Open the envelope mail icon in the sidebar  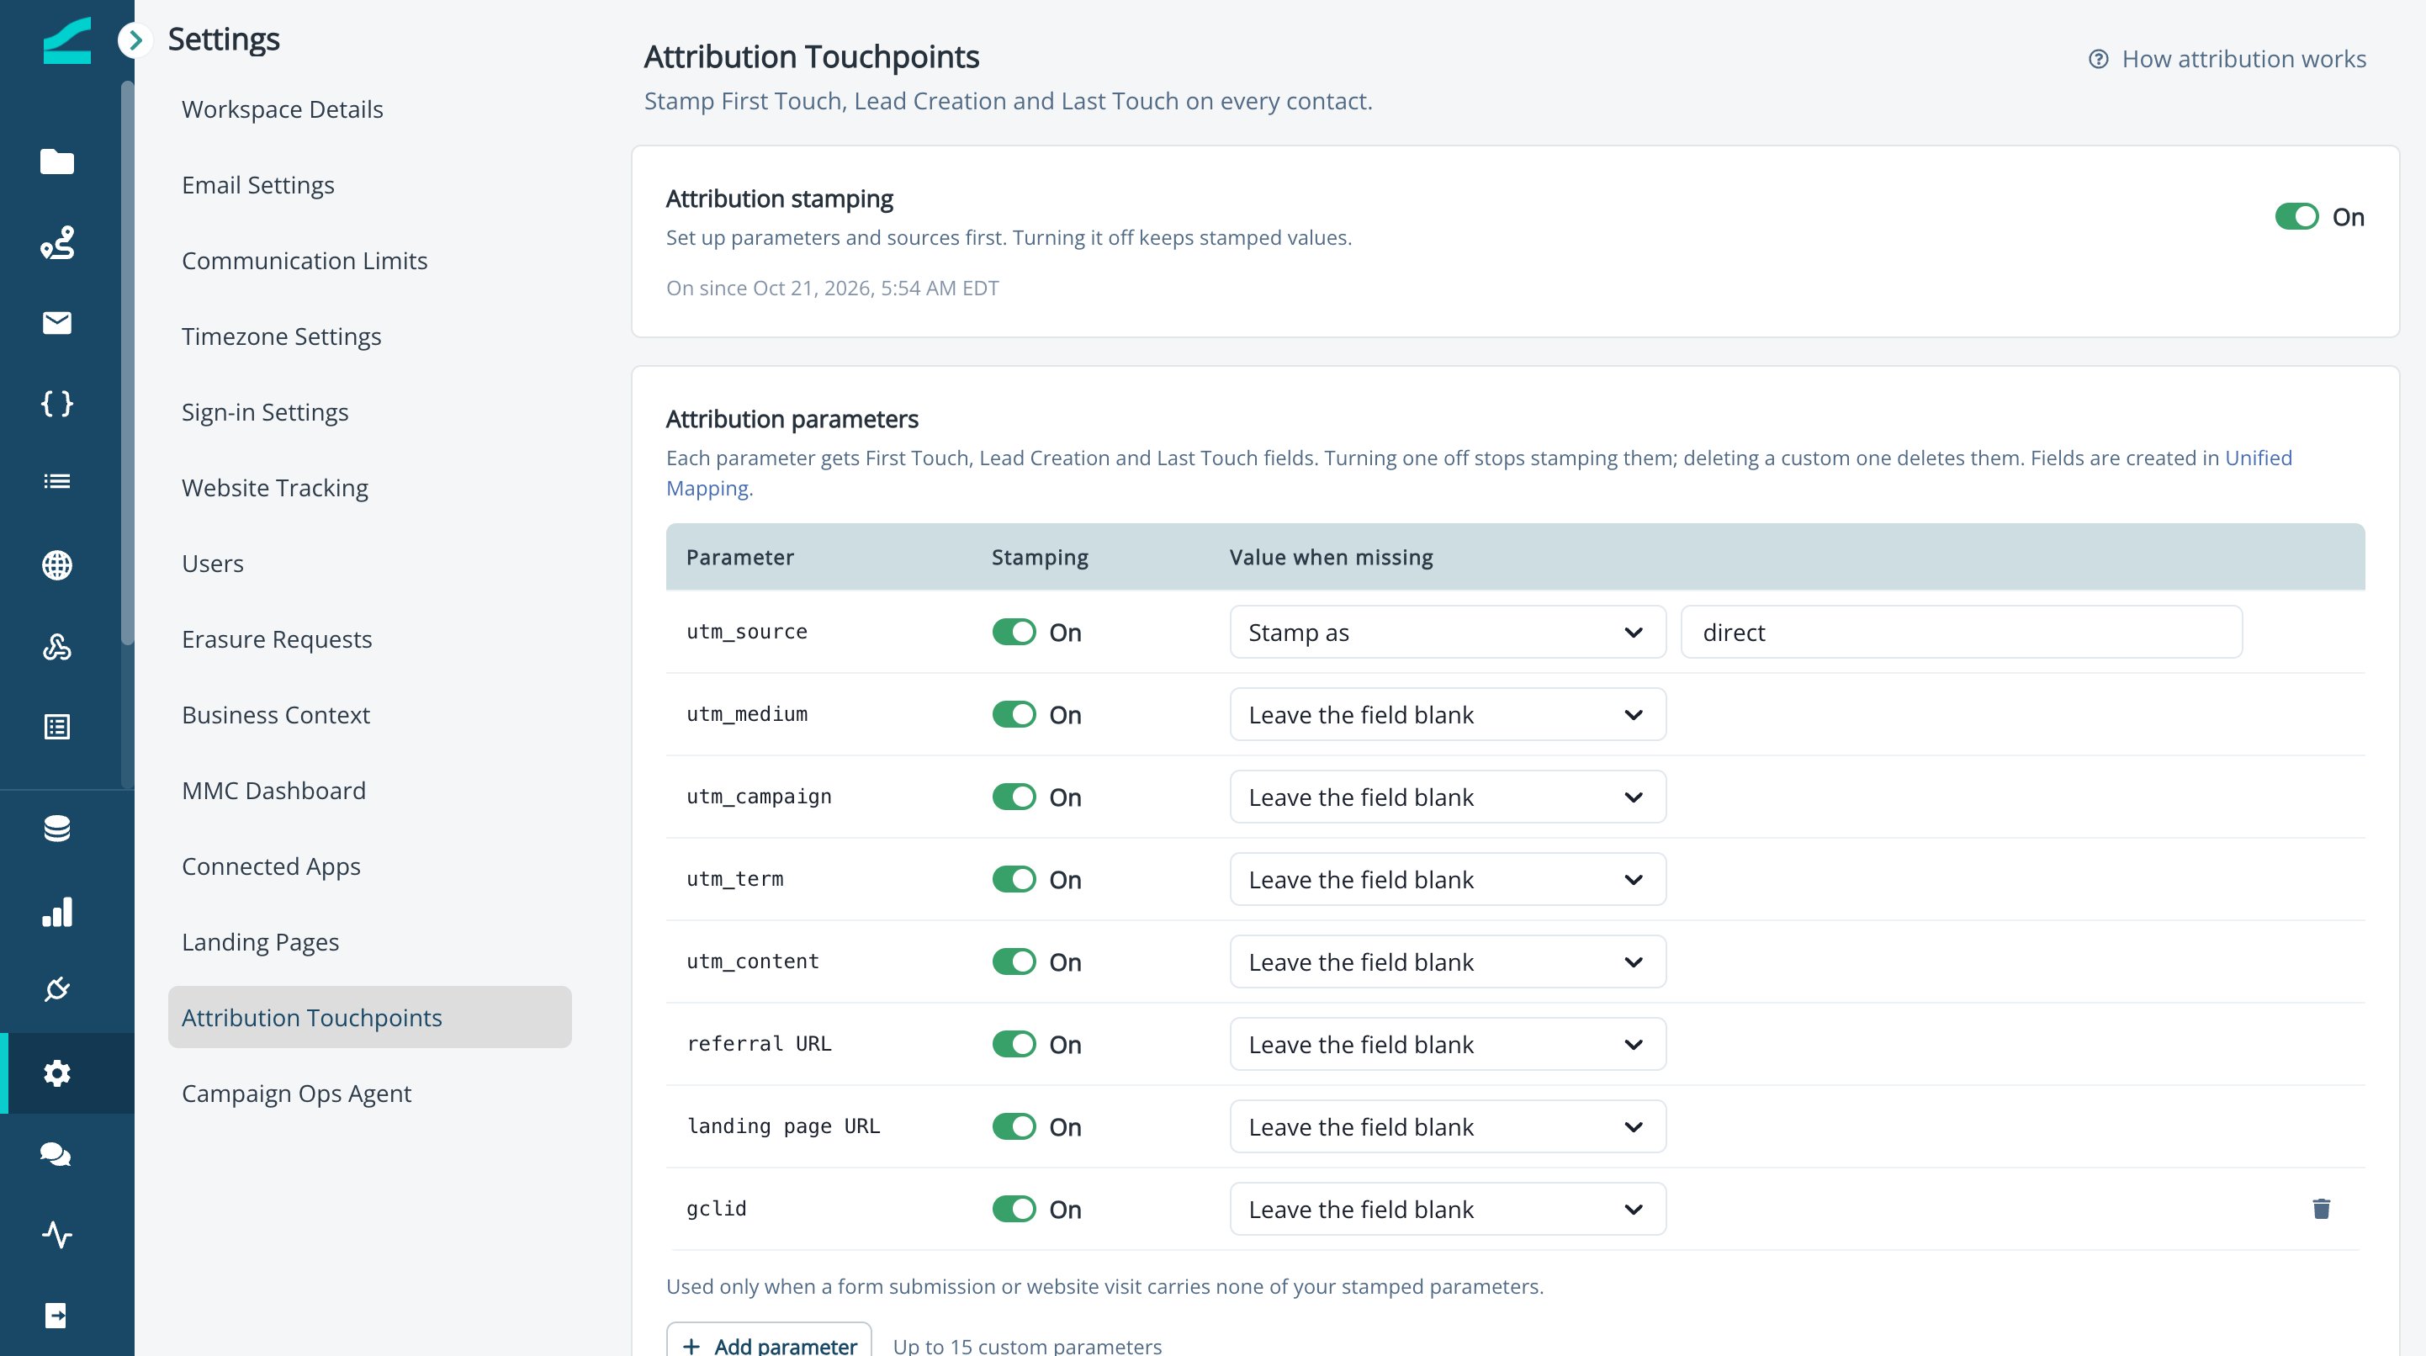pyautogui.click(x=57, y=323)
